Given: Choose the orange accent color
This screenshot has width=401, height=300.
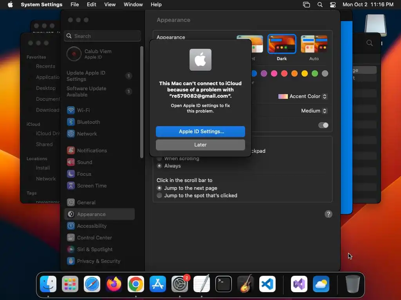Looking at the screenshot, I should click(294, 73).
